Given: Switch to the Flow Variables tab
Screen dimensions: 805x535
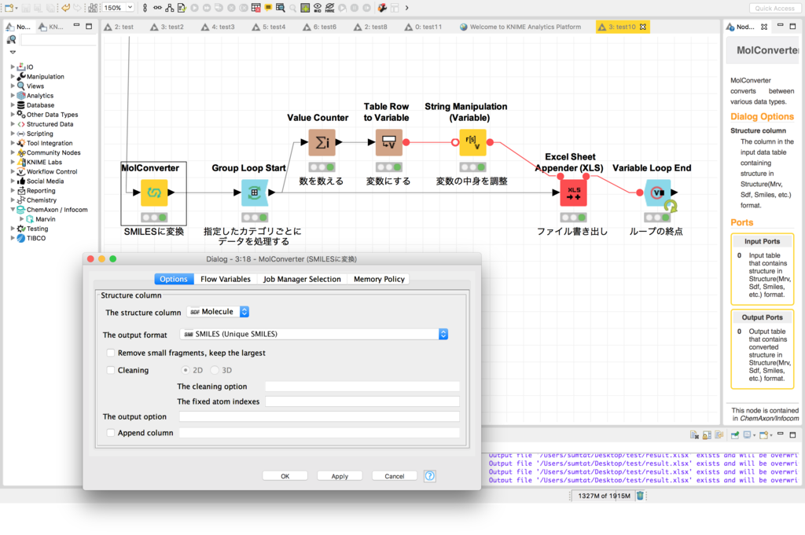Looking at the screenshot, I should (x=226, y=279).
